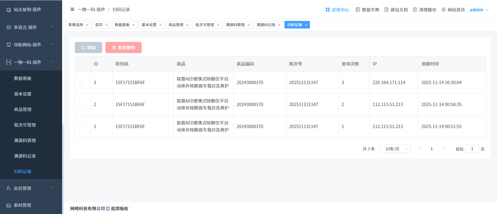
Task: Click the 建站文档 document icon
Action: (386, 10)
